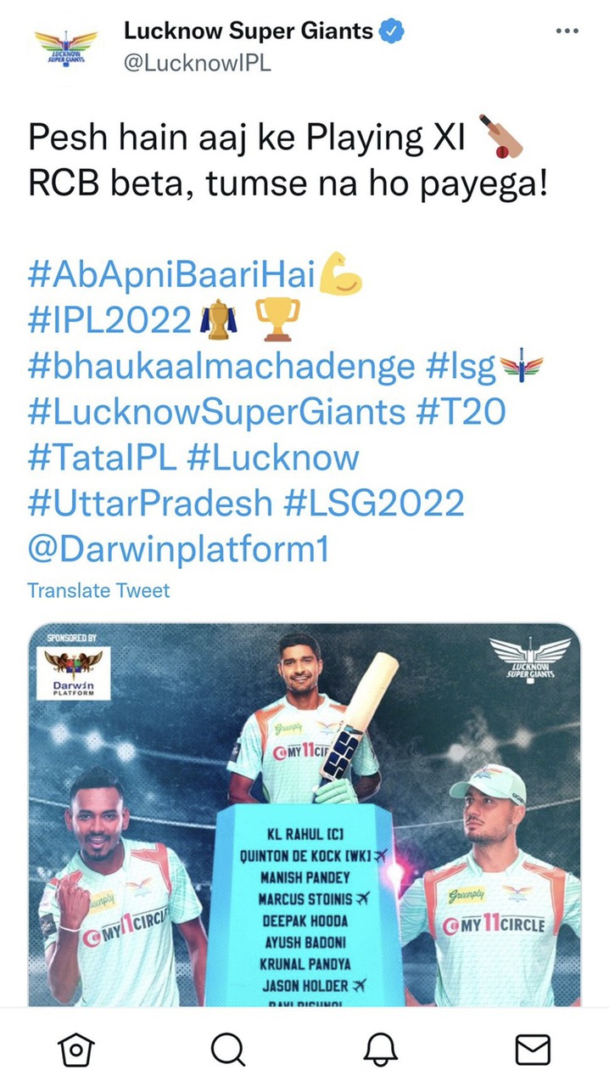Open the #TataIPL hashtag

click(102, 458)
